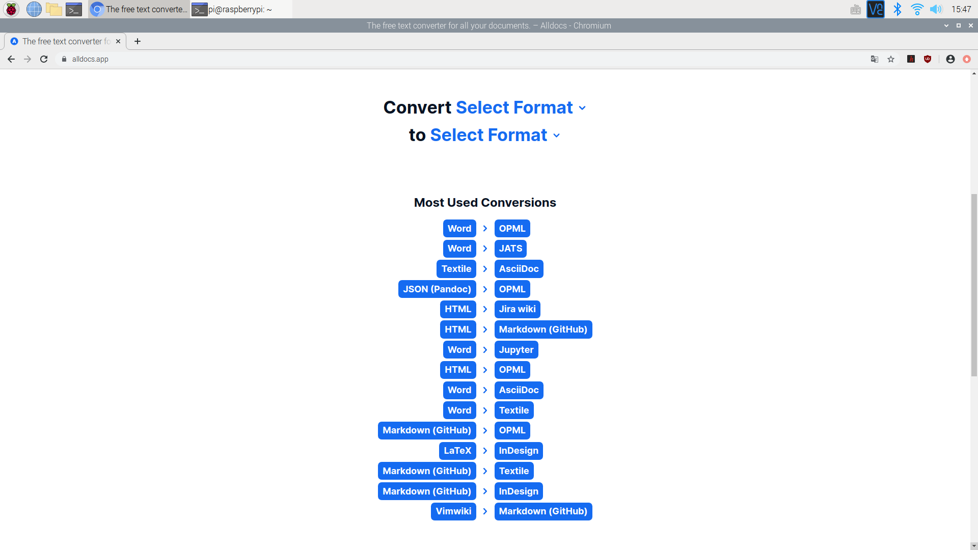Open the Chromium profile avatar

950,59
